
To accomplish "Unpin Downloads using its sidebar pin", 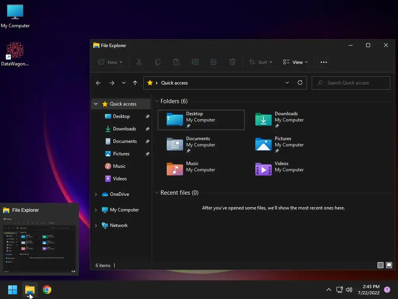I will click(147, 129).
